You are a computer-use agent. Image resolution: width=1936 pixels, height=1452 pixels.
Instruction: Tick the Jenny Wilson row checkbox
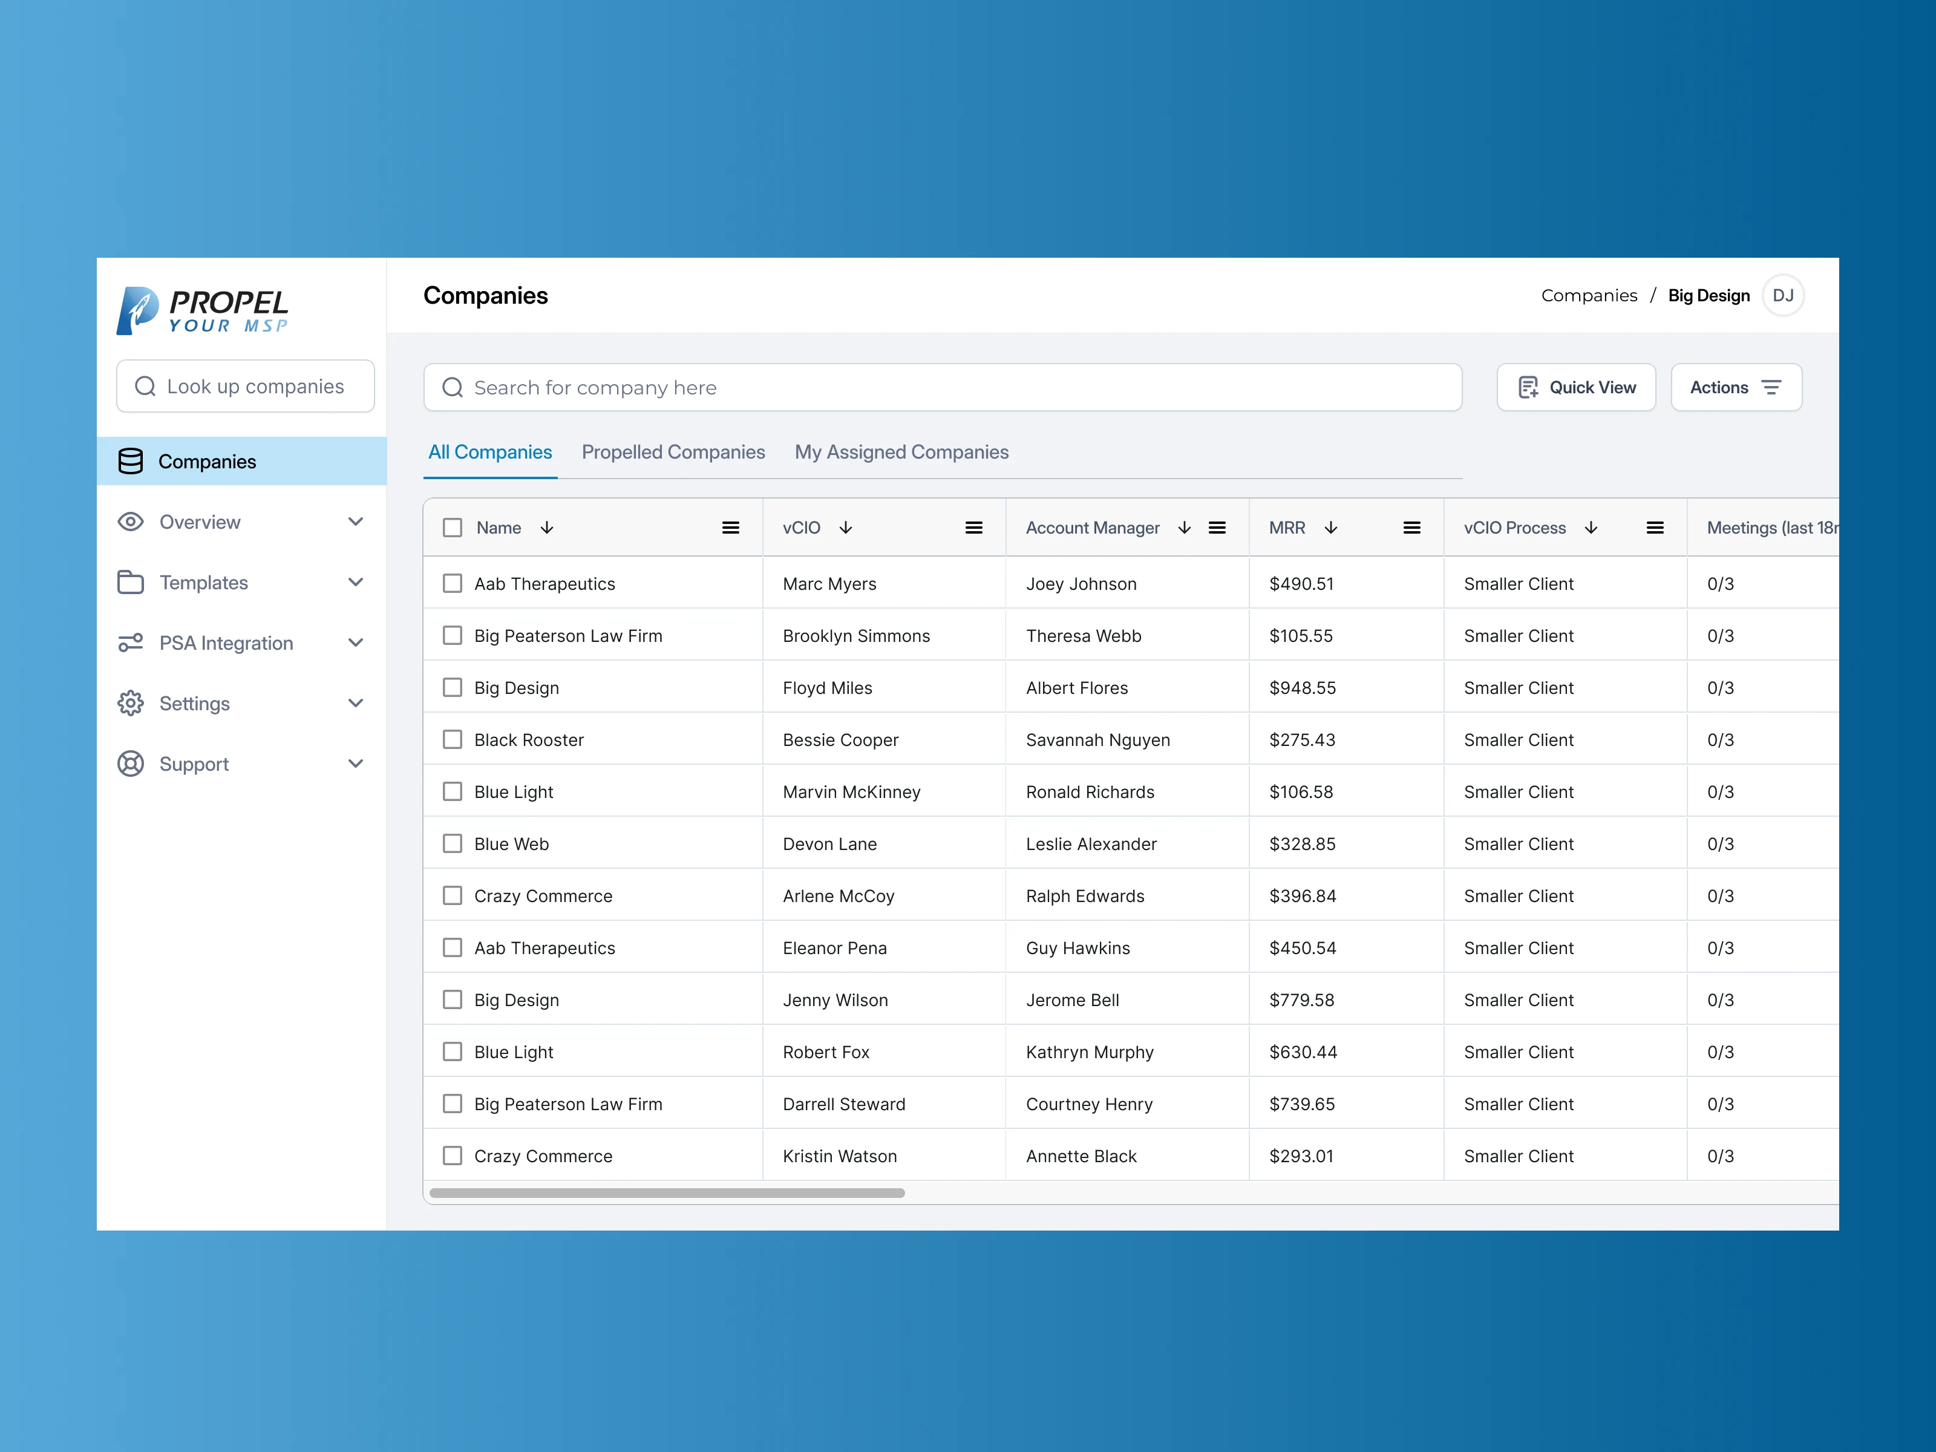coord(453,999)
